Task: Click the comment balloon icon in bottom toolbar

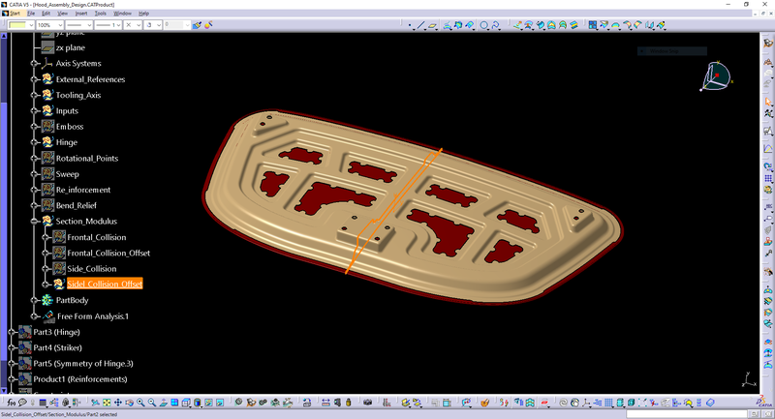Action: [22, 403]
